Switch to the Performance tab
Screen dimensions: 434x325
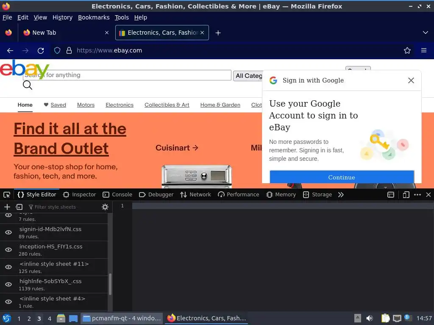click(238, 195)
